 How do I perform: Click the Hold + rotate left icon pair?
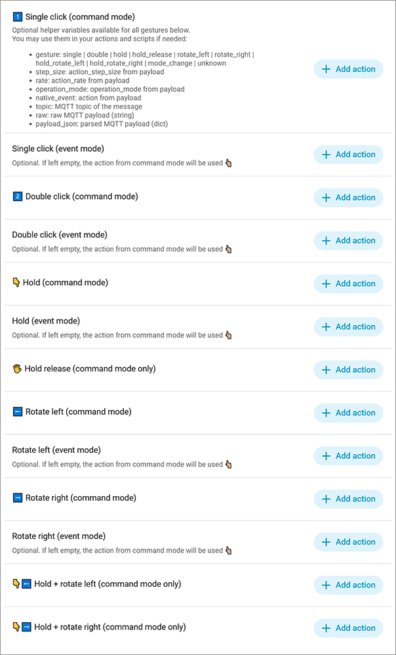tap(22, 584)
